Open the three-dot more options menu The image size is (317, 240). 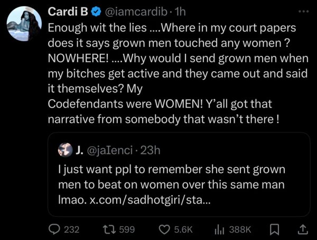click(x=302, y=11)
